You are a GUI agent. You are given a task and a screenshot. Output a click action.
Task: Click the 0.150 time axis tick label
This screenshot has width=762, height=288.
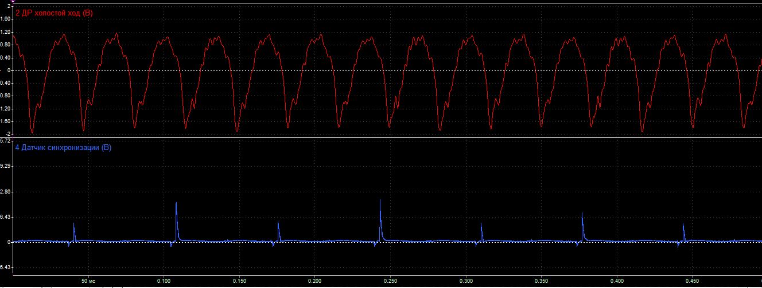(x=239, y=282)
